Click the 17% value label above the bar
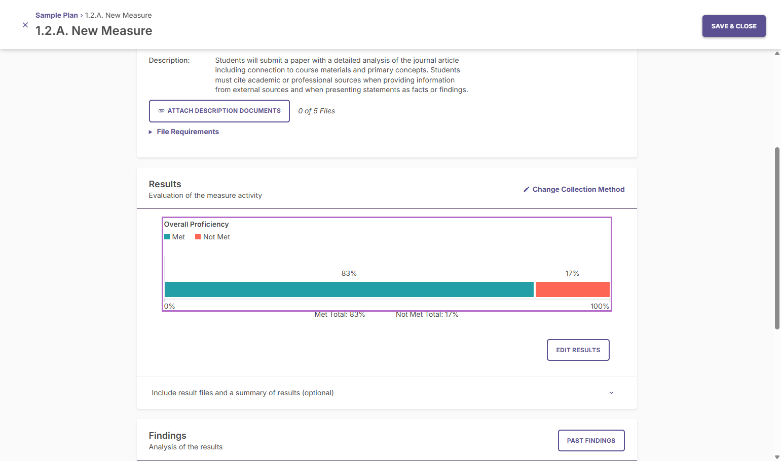Screen dimensions: 781x461 pyautogui.click(x=573, y=273)
